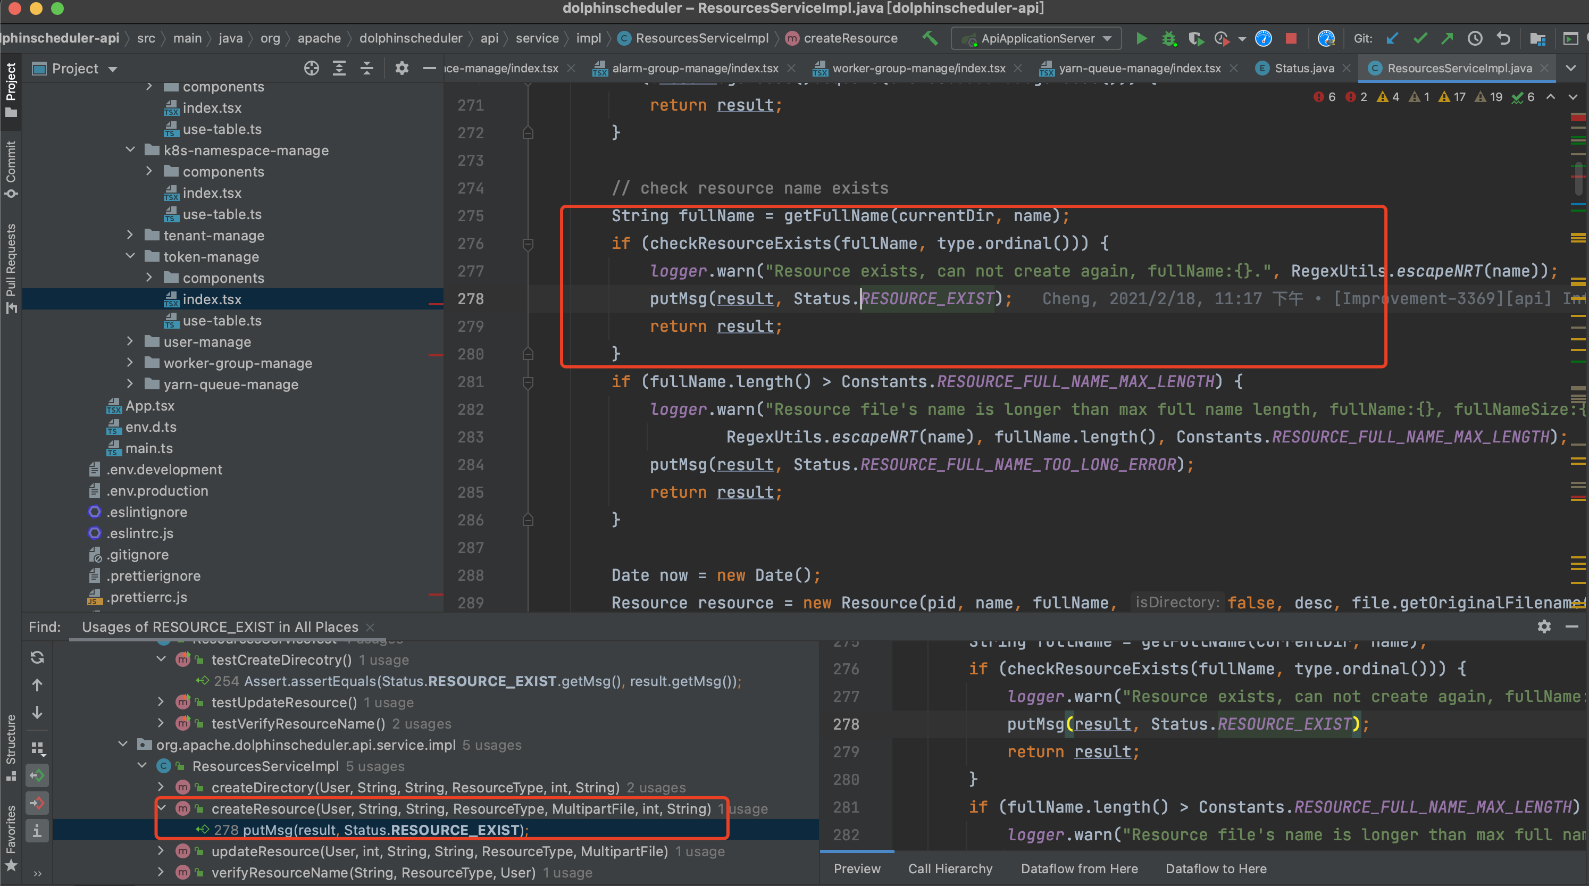
Task: Run the ApiApplicationServer configuration
Action: [x=1141, y=38]
